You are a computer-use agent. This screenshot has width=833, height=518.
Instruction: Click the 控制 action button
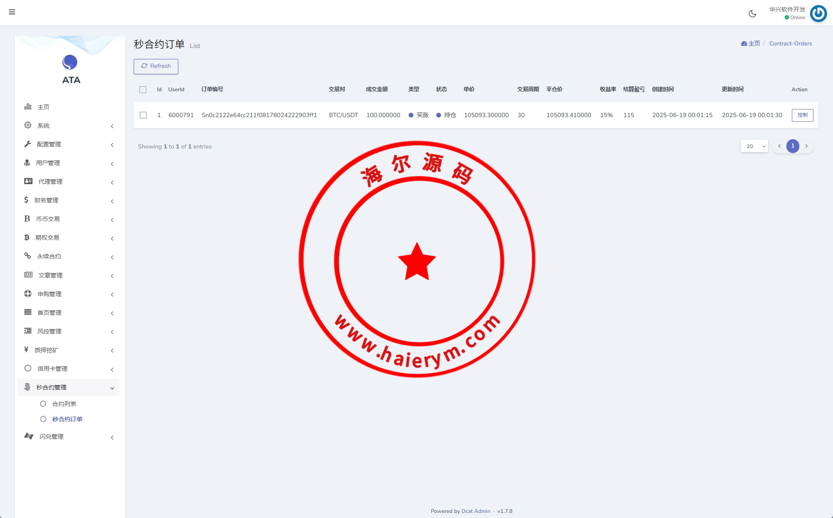802,115
